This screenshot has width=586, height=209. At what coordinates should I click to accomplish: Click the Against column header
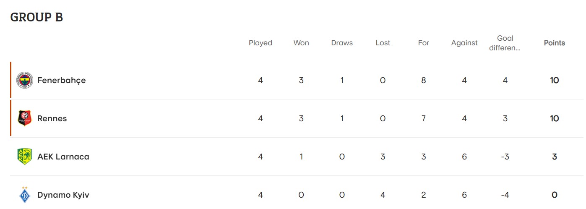(464, 43)
